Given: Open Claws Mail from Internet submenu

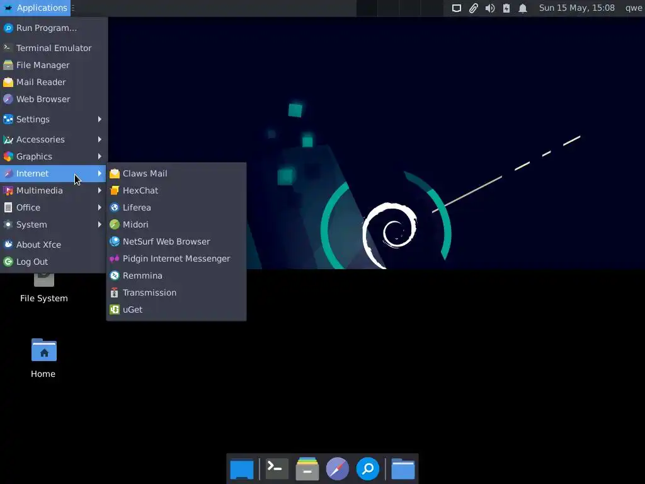Looking at the screenshot, I should point(176,173).
